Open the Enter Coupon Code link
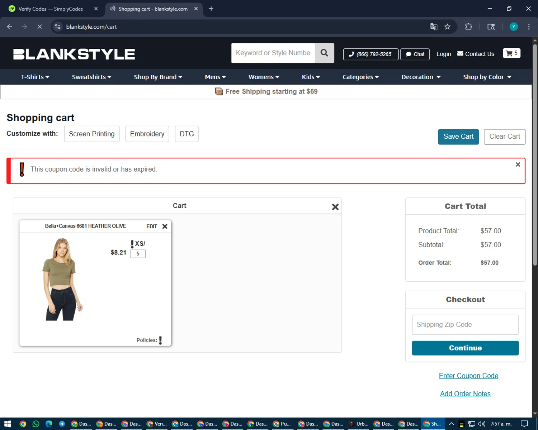 468,376
